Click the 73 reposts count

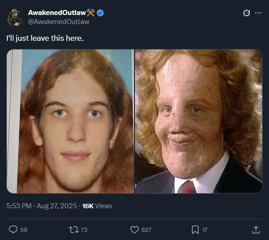coord(84,230)
